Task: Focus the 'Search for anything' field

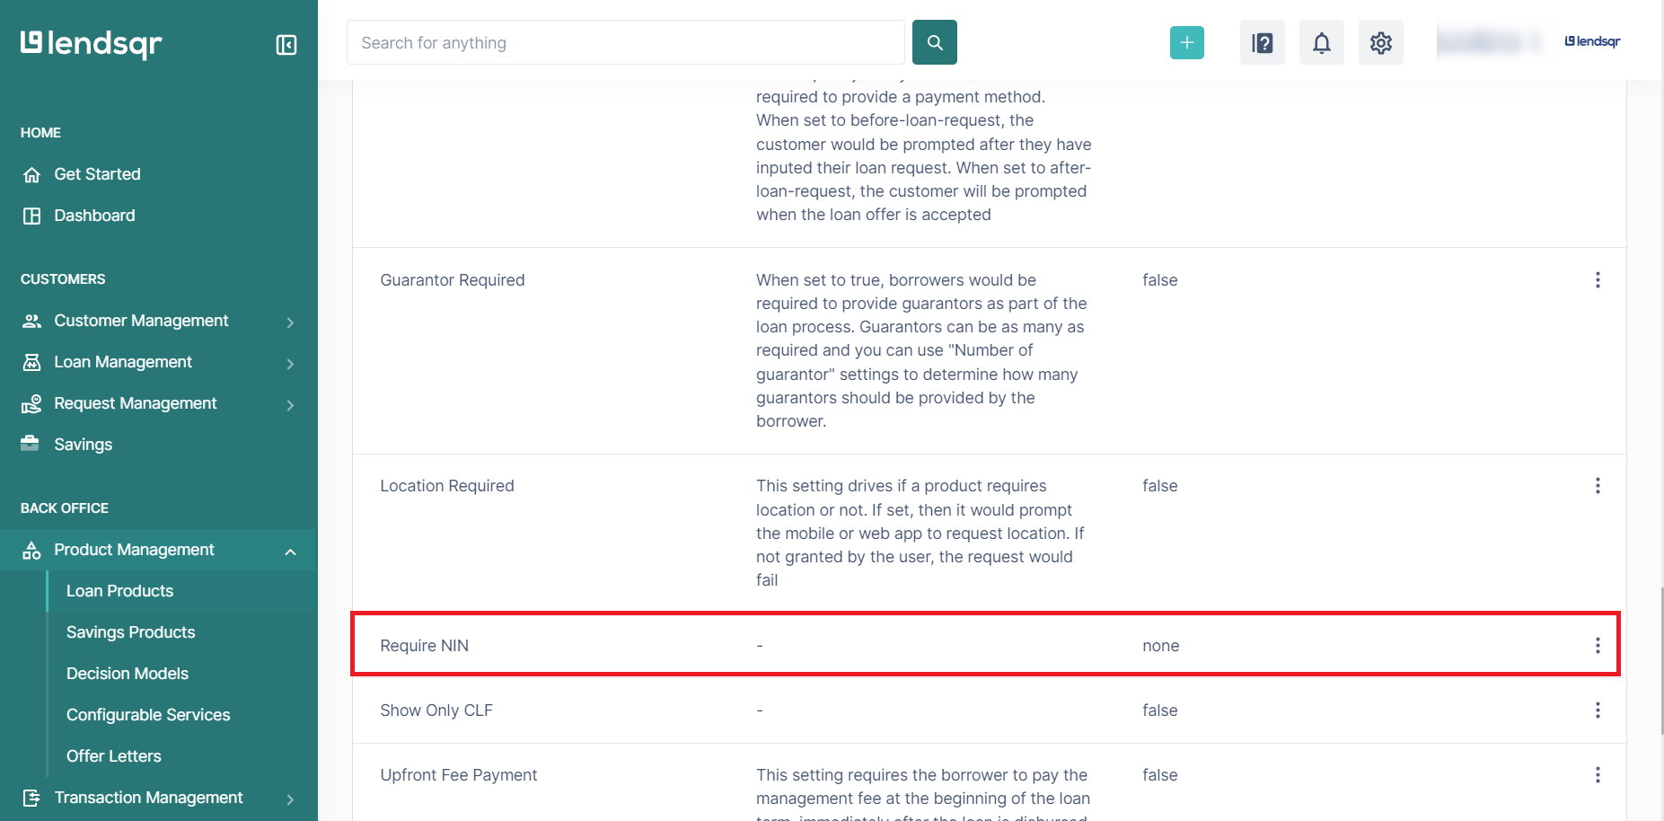Action: (x=625, y=42)
